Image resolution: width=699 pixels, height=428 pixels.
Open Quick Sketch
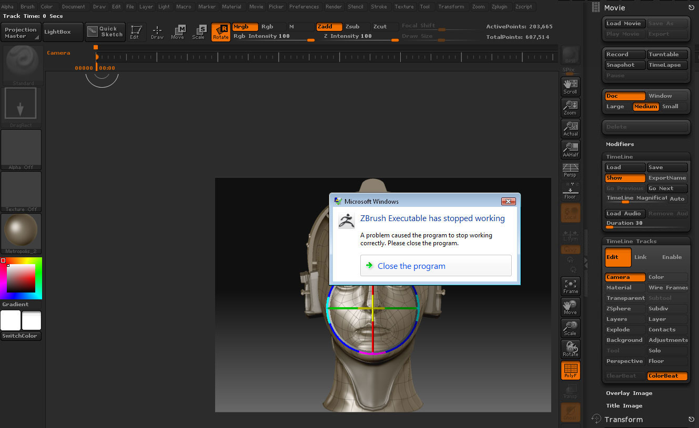(105, 32)
